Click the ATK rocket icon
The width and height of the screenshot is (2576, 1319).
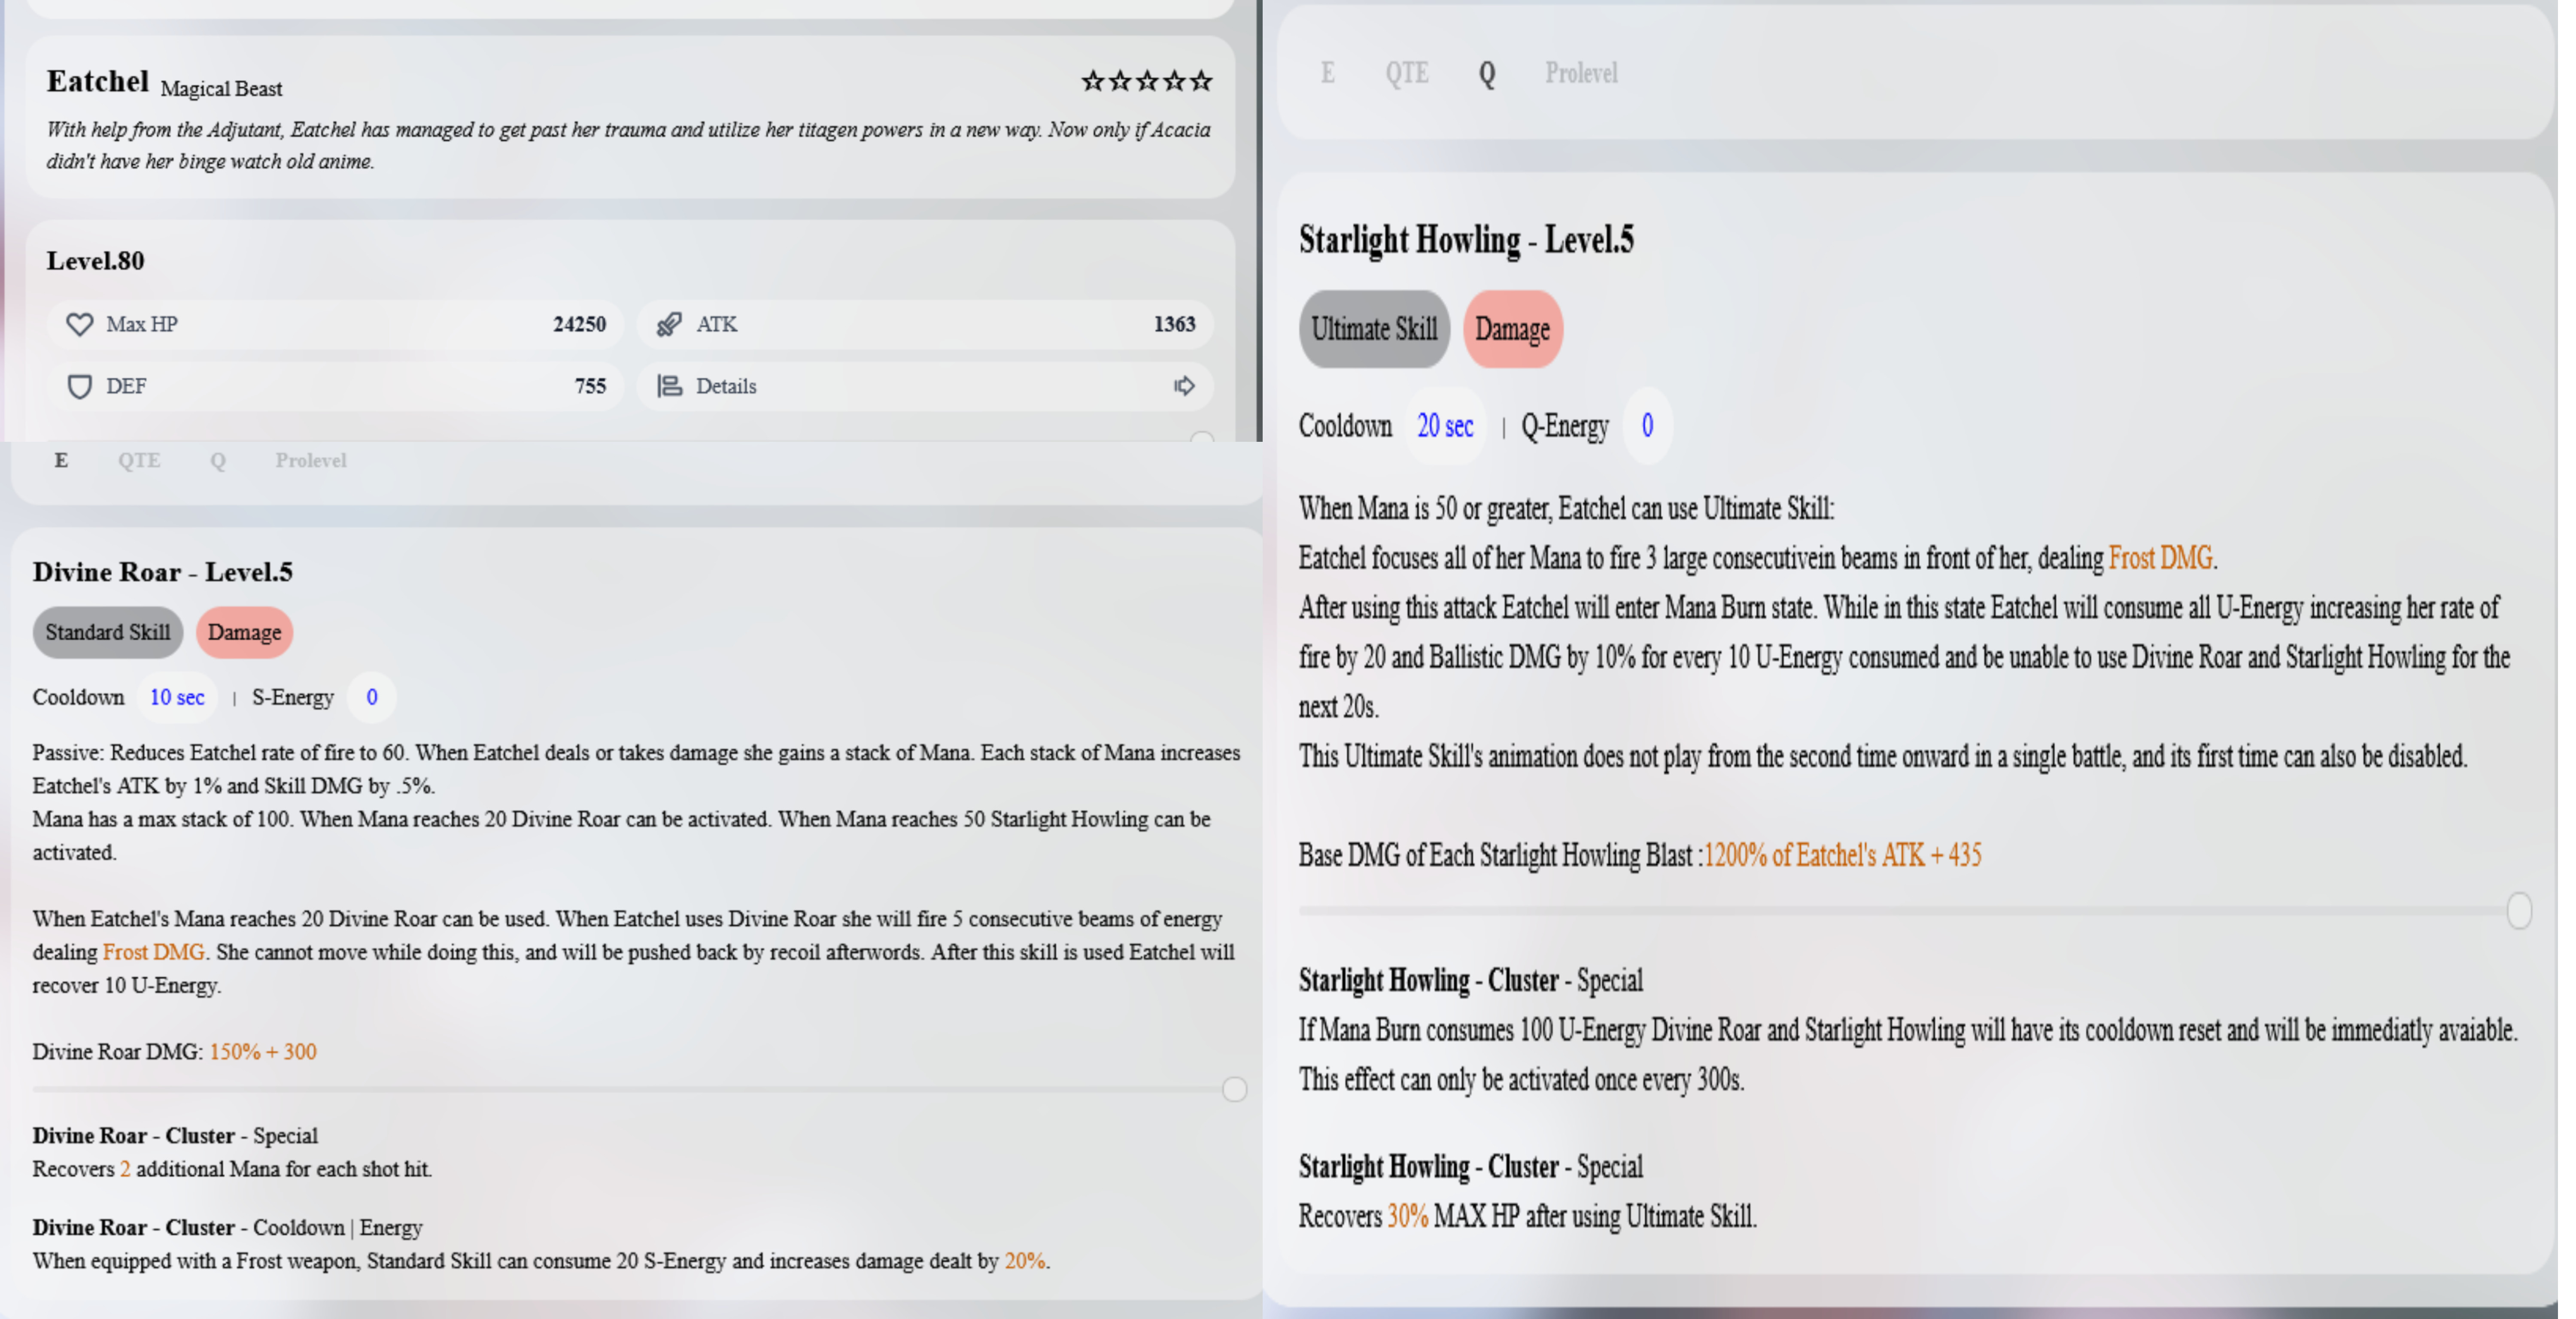[669, 324]
